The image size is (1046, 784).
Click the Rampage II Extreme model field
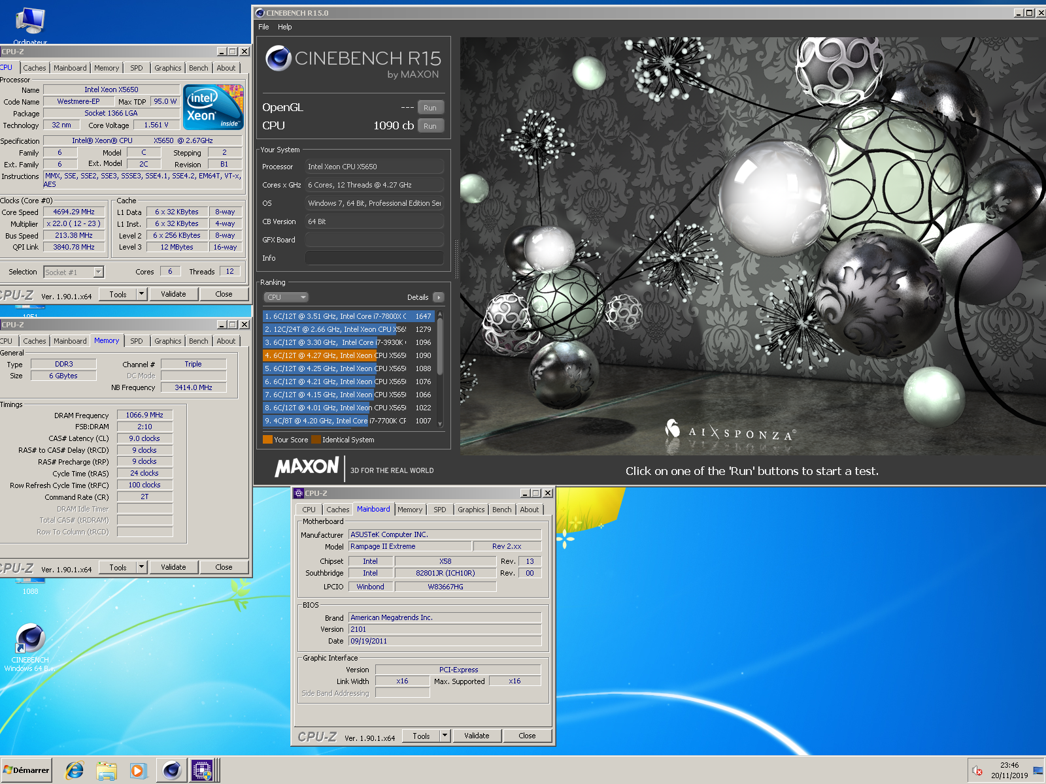(x=410, y=546)
